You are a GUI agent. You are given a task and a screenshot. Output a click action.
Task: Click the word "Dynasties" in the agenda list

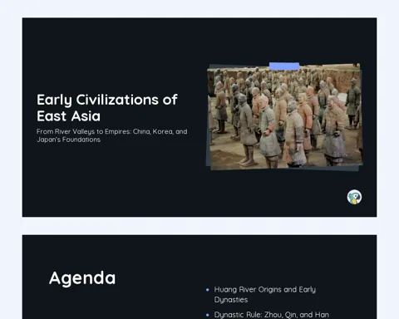(x=231, y=300)
